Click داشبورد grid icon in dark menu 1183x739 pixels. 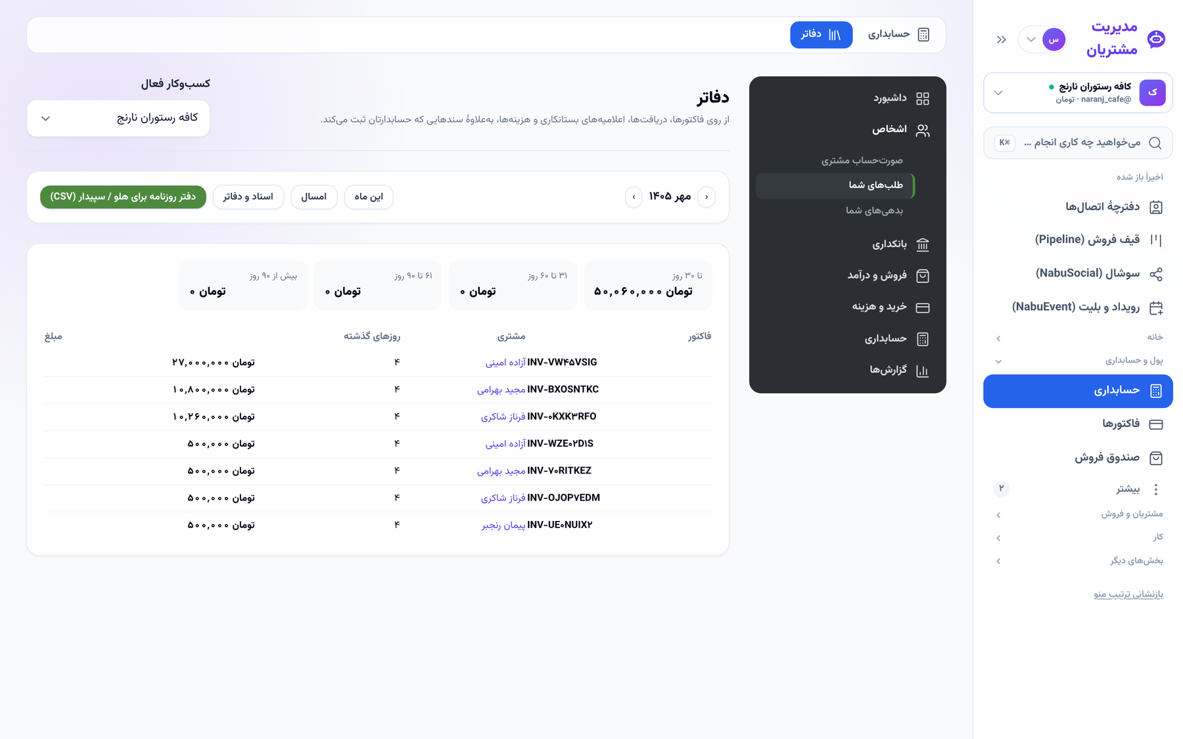pos(923,99)
